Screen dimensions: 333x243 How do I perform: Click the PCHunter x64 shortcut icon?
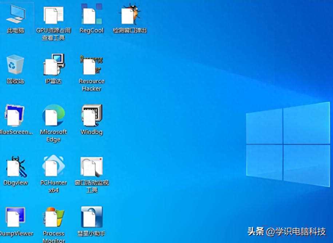(x=53, y=167)
